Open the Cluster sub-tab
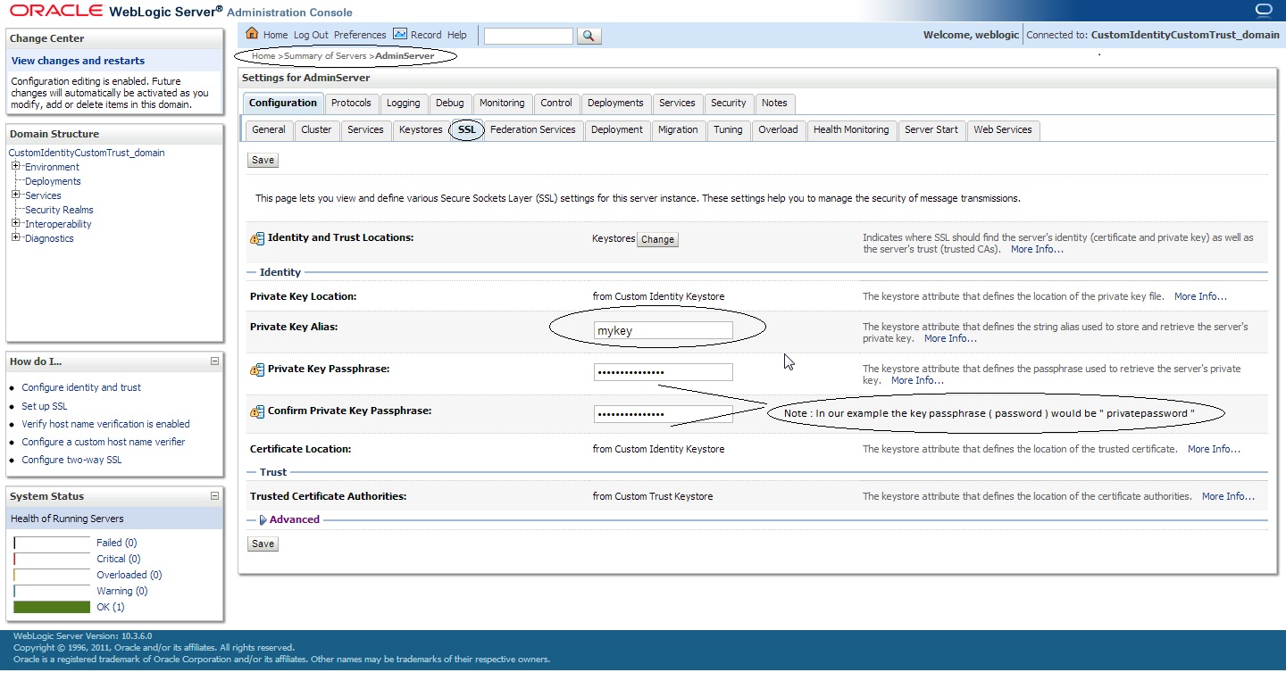The image size is (1286, 689). pyautogui.click(x=316, y=130)
